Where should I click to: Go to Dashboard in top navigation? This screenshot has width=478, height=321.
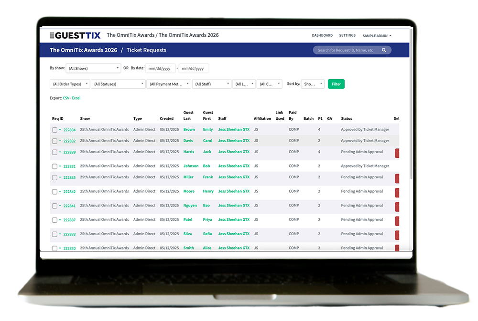tap(322, 35)
